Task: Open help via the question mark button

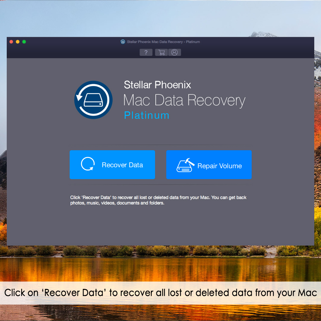Action: (x=146, y=52)
